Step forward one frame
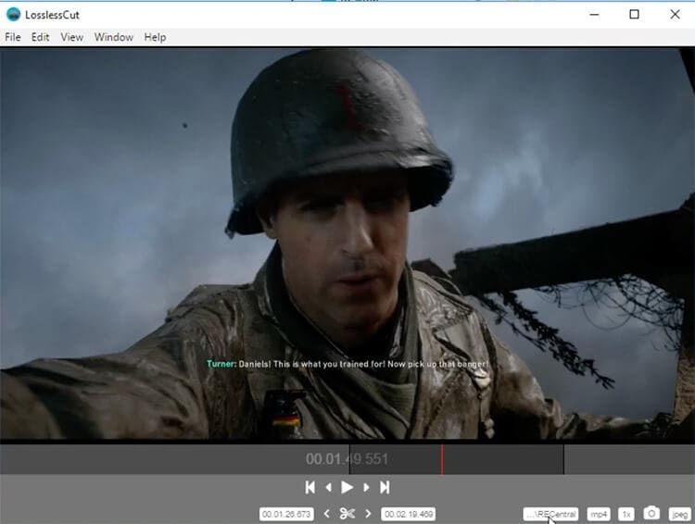Image resolution: width=695 pixels, height=524 pixels. pos(366,487)
